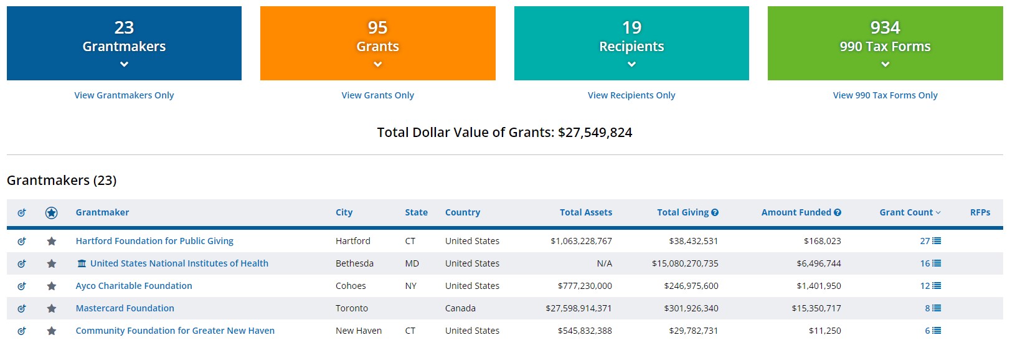The height and width of the screenshot is (340, 1015).
Task: Open View Recipients Only link
Action: tap(631, 95)
